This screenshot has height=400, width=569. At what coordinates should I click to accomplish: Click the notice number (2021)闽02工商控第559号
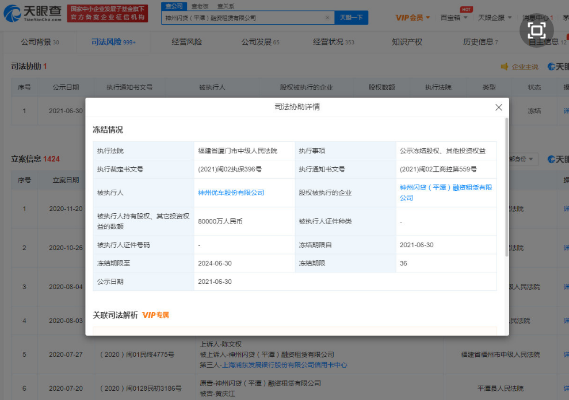438,170
